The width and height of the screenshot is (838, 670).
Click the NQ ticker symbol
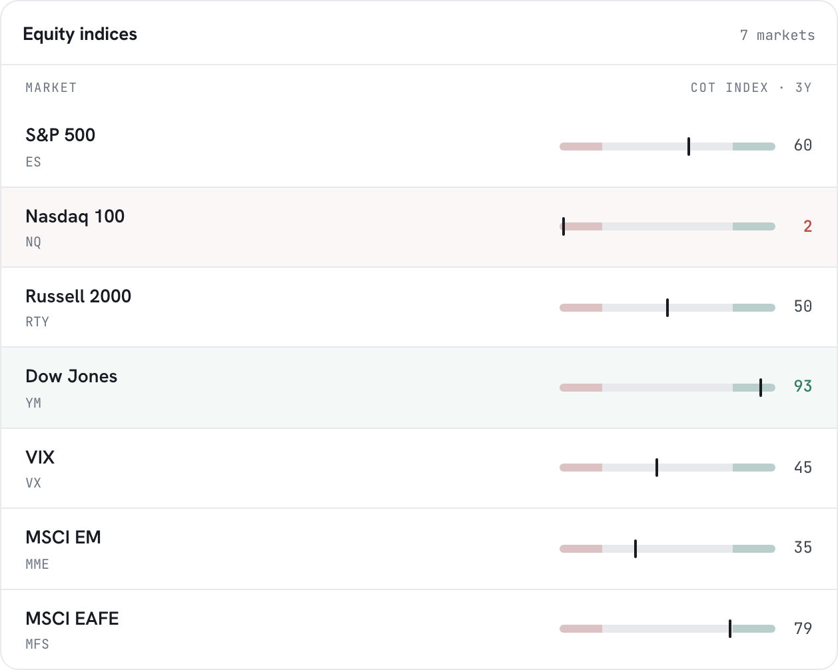point(33,242)
